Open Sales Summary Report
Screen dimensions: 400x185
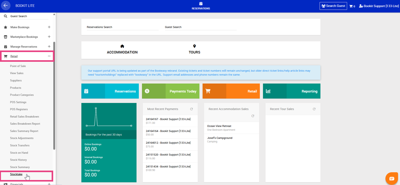(x=24, y=131)
